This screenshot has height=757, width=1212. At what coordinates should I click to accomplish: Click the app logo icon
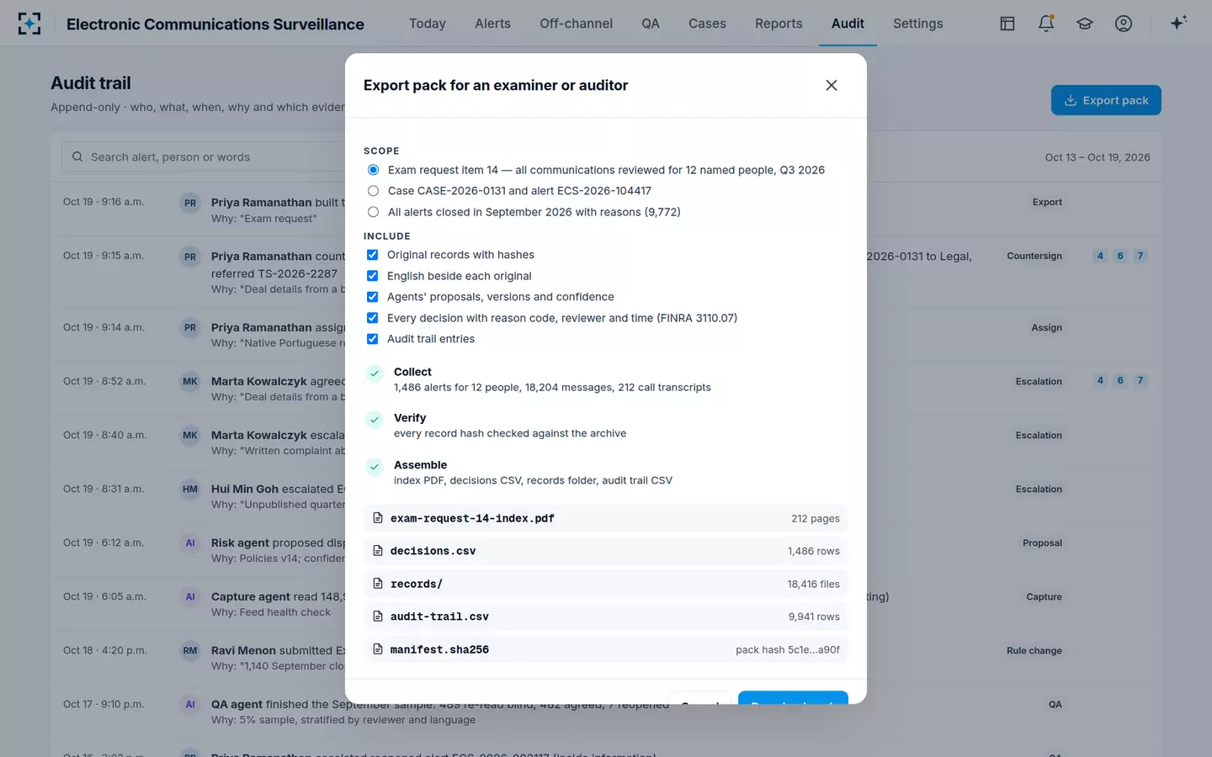point(29,24)
